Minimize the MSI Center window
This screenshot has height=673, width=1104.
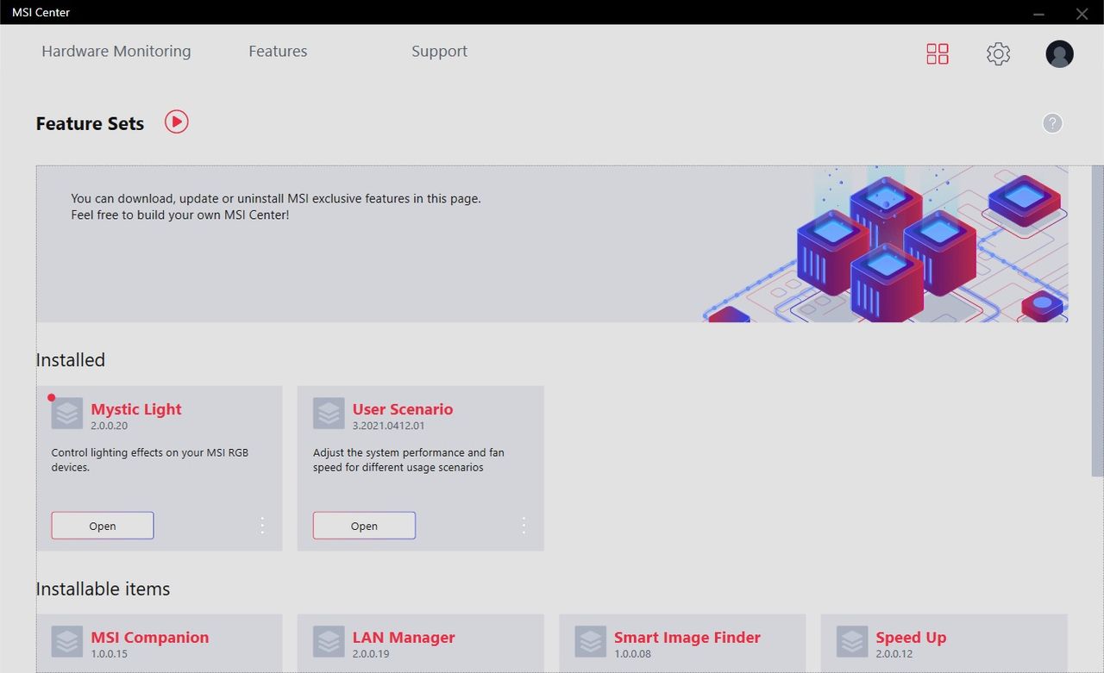click(x=1039, y=13)
